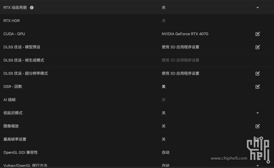Click the 自动 value of OpenGL GDI 兼容性

[165, 152]
